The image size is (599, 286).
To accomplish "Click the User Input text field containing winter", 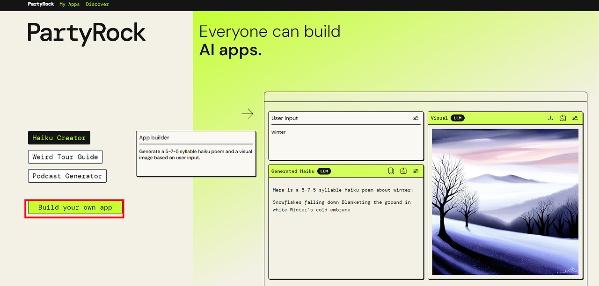I will (x=346, y=142).
